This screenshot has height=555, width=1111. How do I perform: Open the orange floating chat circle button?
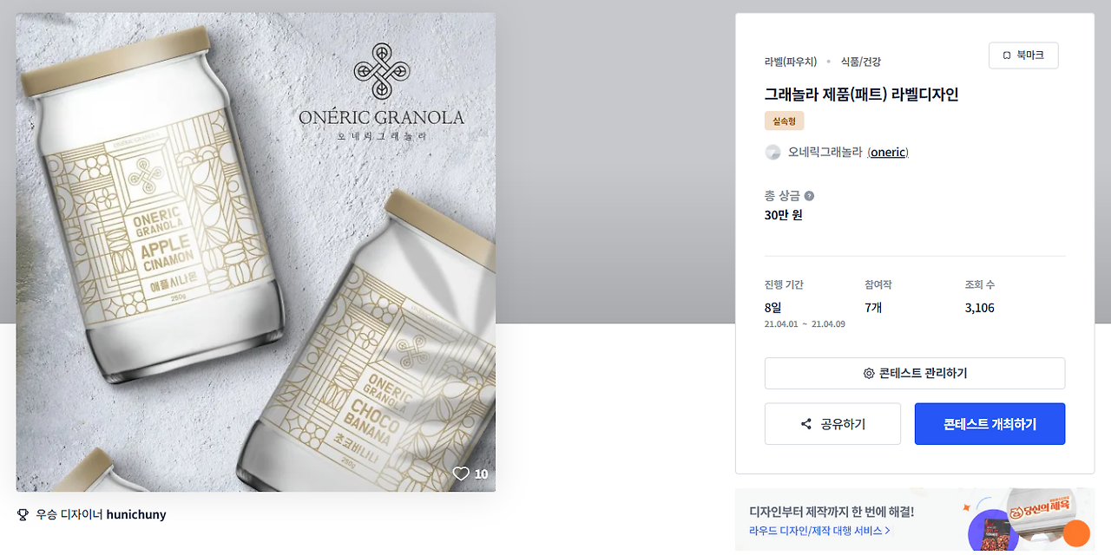(1076, 533)
